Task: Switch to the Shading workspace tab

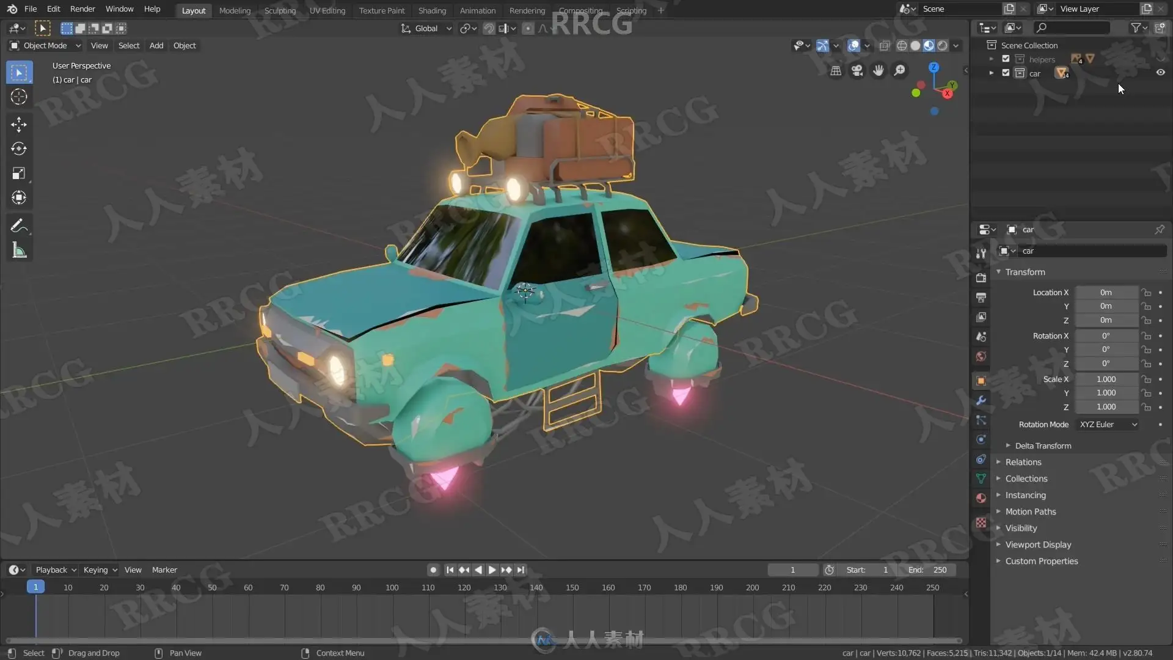Action: [432, 10]
